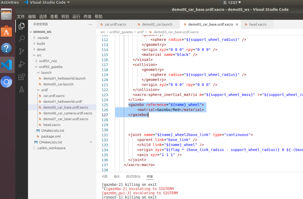
Task: Switch to head.xacro editor tab
Action: click(x=257, y=25)
